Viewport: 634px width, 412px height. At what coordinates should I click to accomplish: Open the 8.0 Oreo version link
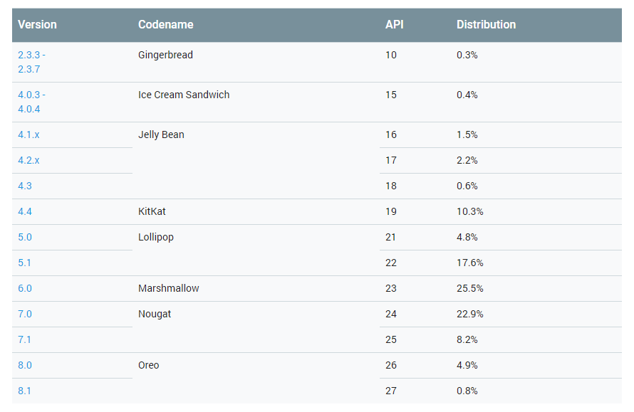pyautogui.click(x=25, y=365)
